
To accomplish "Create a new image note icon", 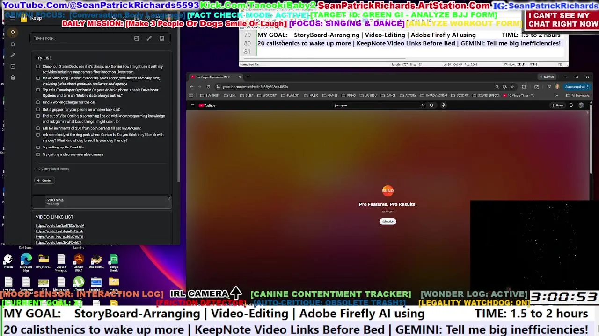I will coord(162,38).
